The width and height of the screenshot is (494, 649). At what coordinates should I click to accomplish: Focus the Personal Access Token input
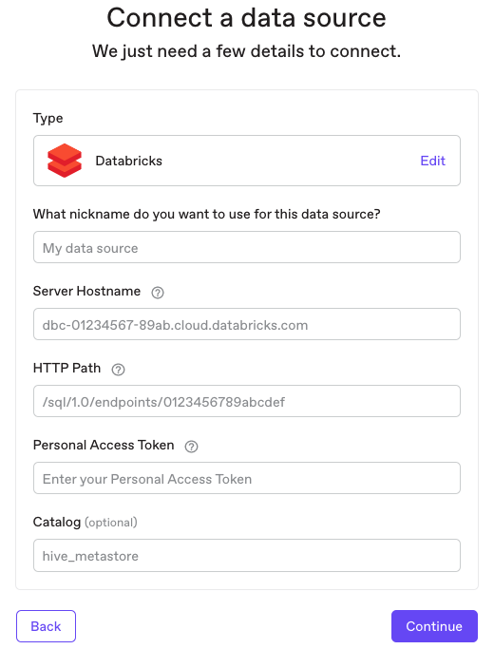coord(247,478)
